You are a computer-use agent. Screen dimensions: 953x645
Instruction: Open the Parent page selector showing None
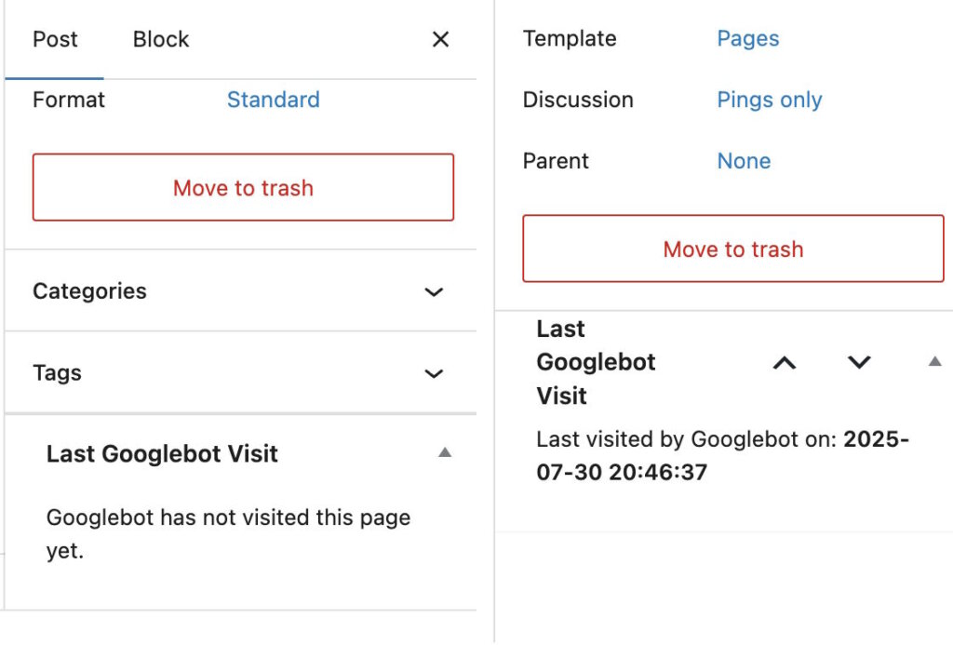pyautogui.click(x=744, y=161)
